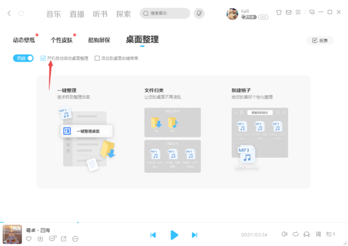This screenshot has width=348, height=246.
Task: Turn off the 开启 toggle switch
Action: [23, 58]
